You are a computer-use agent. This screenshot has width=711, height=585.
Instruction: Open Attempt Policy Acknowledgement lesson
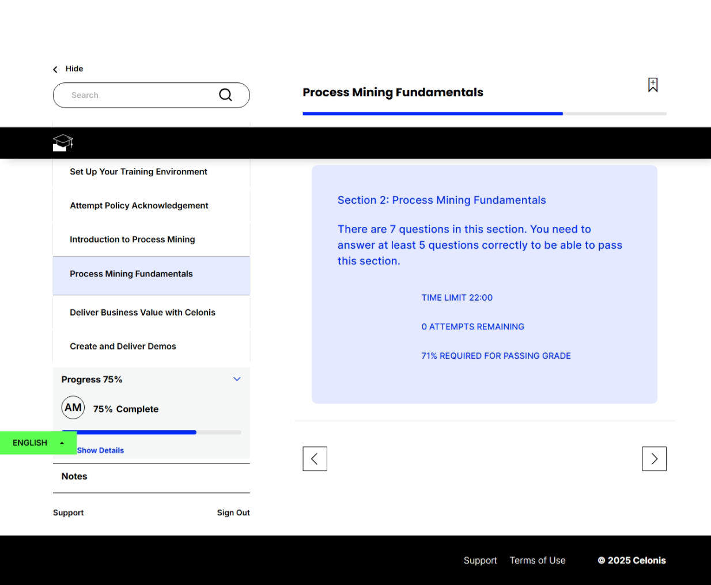pyautogui.click(x=152, y=206)
